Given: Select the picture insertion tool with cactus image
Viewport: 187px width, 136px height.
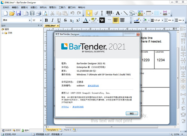Looking at the screenshot, I should pyautogui.click(x=140, y=13).
